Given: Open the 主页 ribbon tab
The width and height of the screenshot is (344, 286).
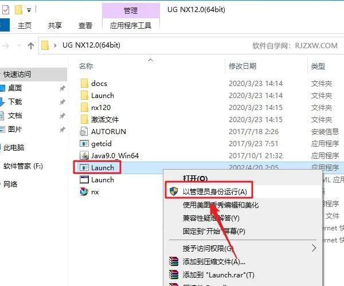Looking at the screenshot, I should [x=25, y=26].
